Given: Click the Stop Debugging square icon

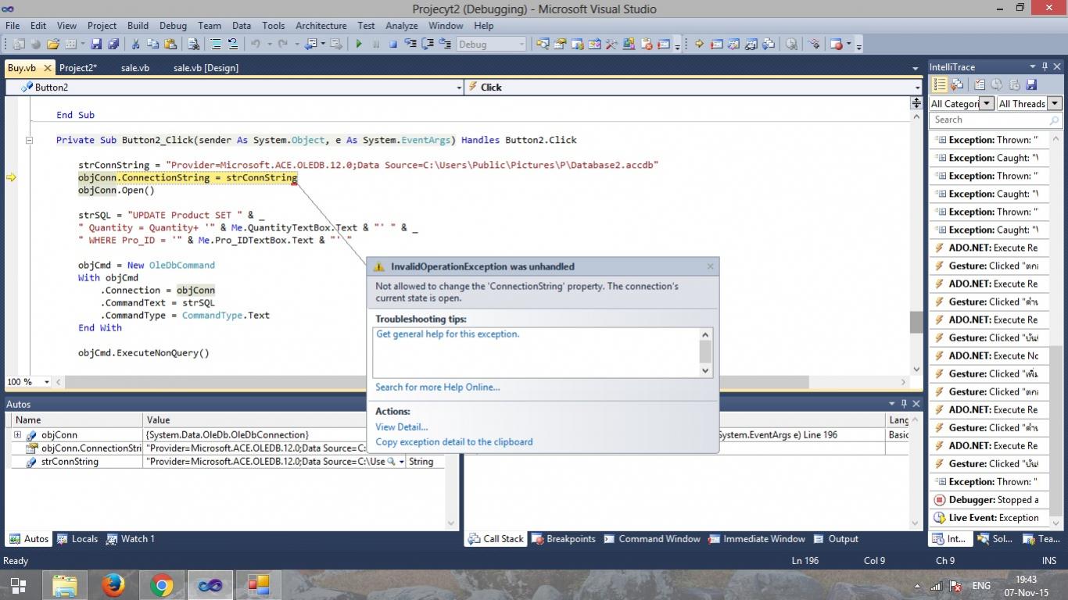Looking at the screenshot, I should tap(393, 45).
